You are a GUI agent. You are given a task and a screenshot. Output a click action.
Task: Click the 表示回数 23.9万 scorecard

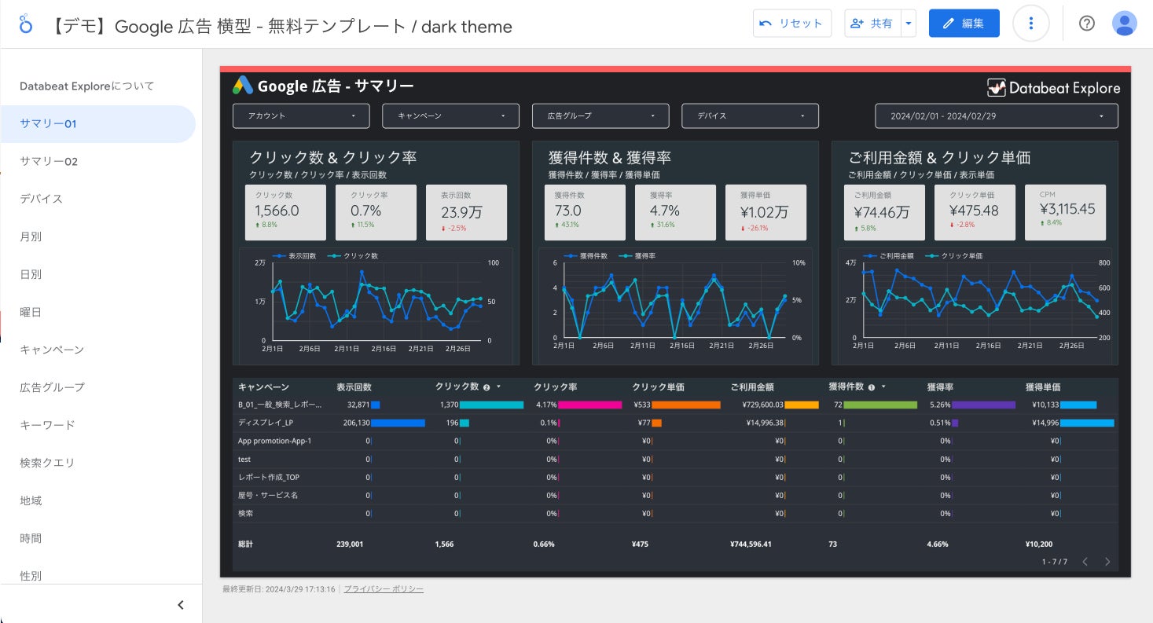[x=466, y=212]
